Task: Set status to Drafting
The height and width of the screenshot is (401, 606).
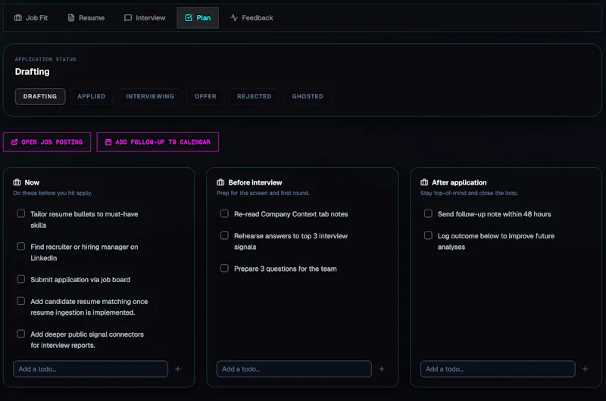Action: 40,97
